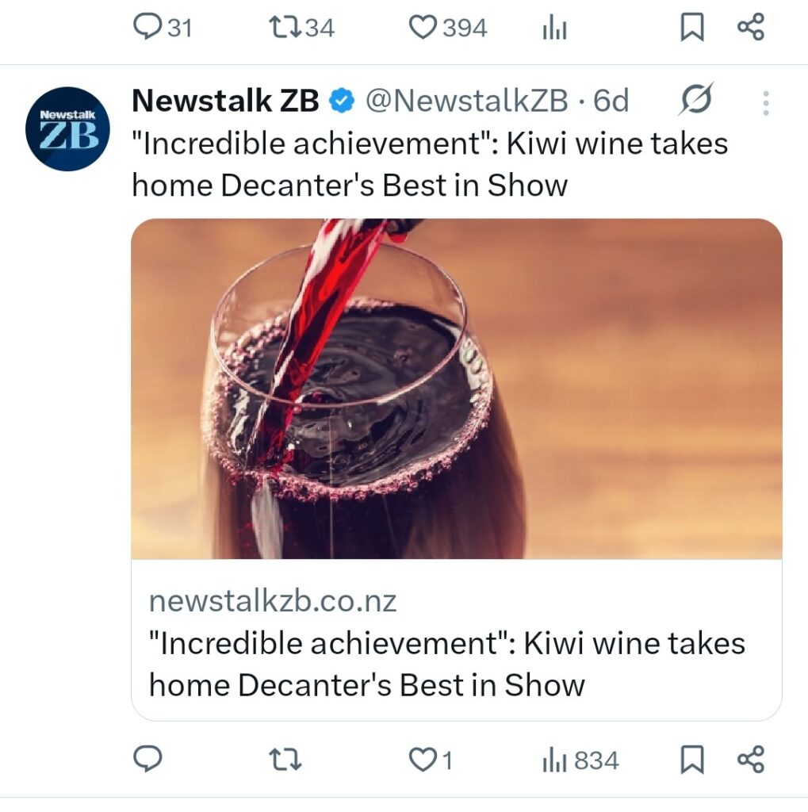
Task: Open Newstalk ZB profile avatar
Action: point(67,128)
